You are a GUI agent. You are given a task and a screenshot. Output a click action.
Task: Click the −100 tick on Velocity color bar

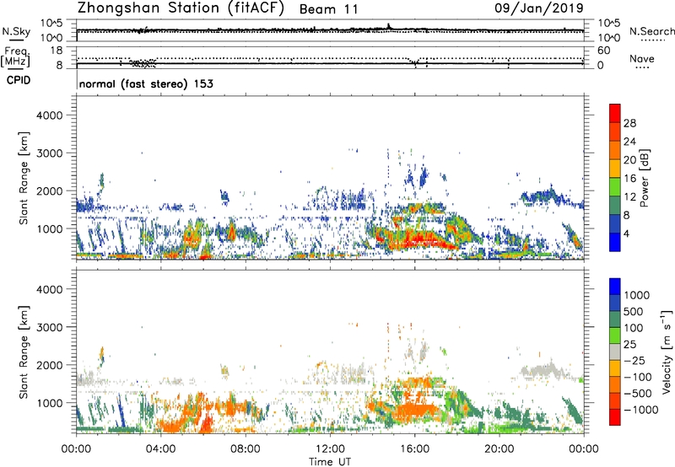(x=638, y=377)
